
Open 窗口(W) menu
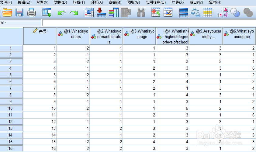[x=196, y=2]
